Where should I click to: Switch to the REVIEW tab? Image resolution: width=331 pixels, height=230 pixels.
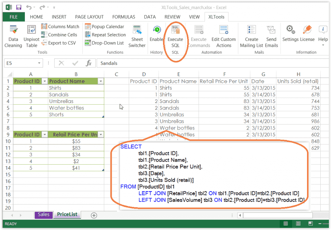click(x=173, y=17)
